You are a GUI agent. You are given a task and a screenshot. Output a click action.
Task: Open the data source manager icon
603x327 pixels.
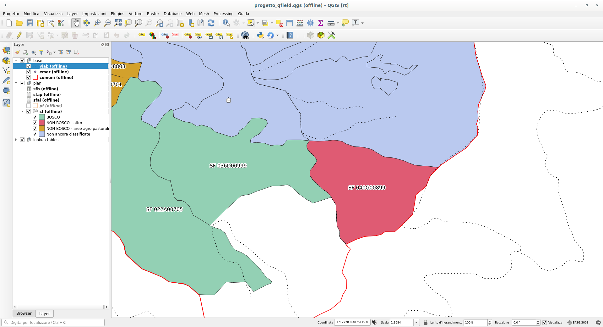[6, 50]
